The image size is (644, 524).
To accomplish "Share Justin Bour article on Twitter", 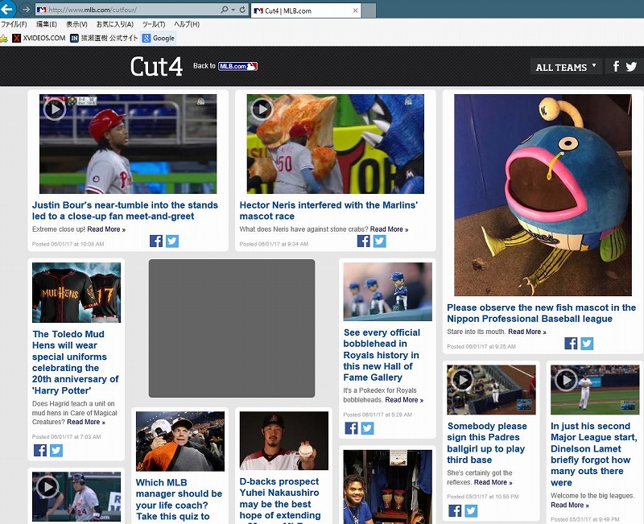I will tap(172, 241).
